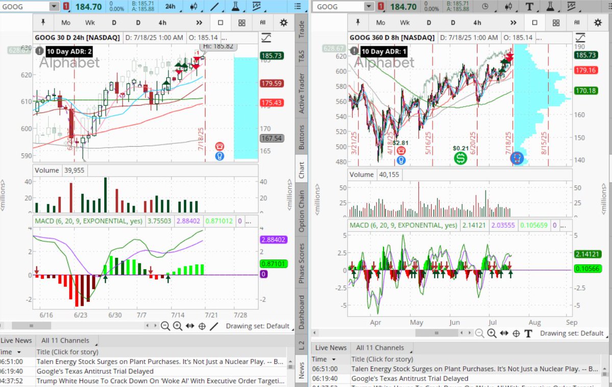Switch left chart to Mo timeframe

[66, 22]
